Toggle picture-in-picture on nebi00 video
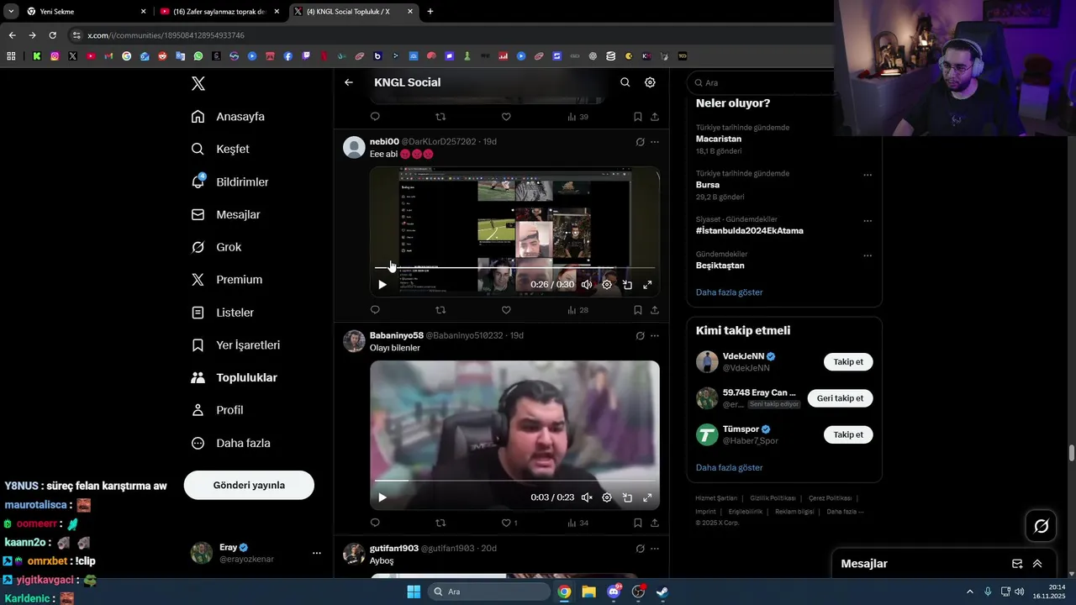Screen dimensions: 1076x605 coord(627,285)
